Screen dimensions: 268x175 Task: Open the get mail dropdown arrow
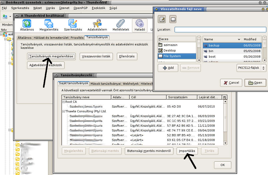click(10, 16)
